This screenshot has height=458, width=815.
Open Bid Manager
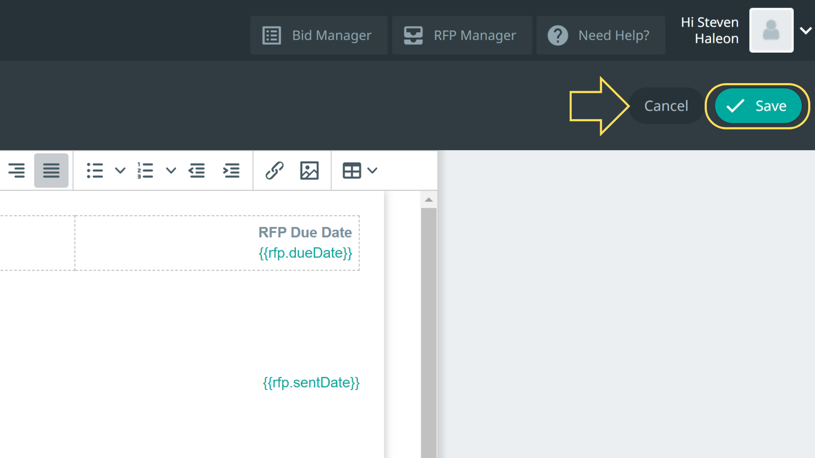[318, 35]
